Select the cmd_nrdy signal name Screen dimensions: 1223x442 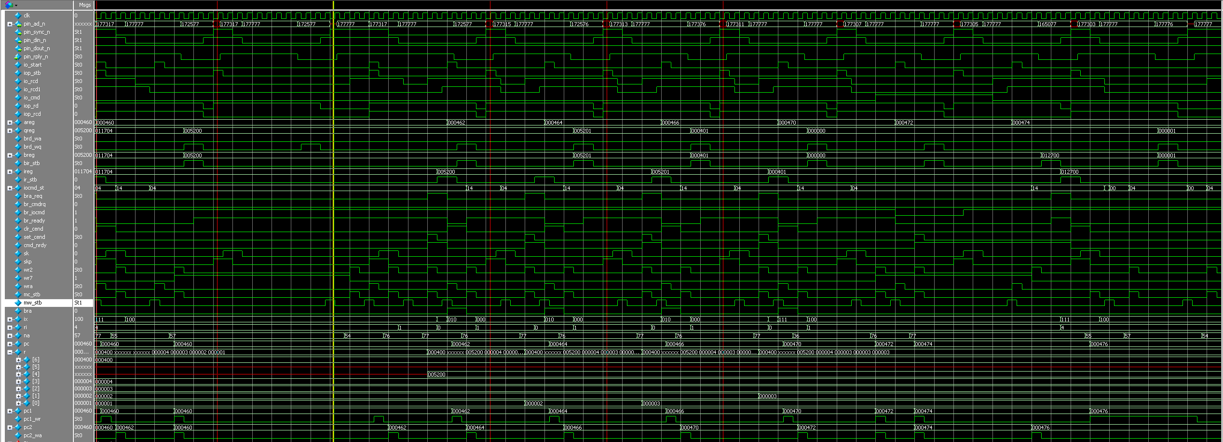35,245
